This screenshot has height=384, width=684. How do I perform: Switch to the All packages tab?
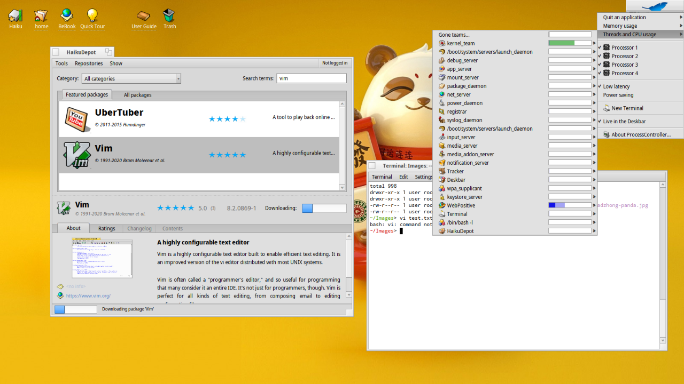[137, 95]
